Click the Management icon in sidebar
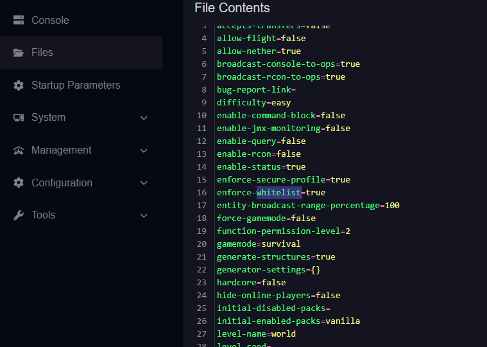 coord(19,150)
